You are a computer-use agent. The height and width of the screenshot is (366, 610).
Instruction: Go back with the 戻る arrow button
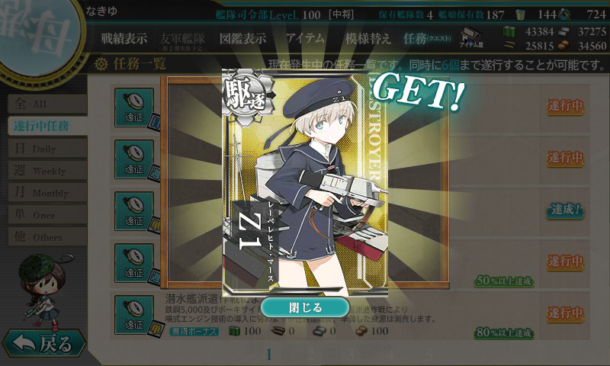click(x=43, y=343)
